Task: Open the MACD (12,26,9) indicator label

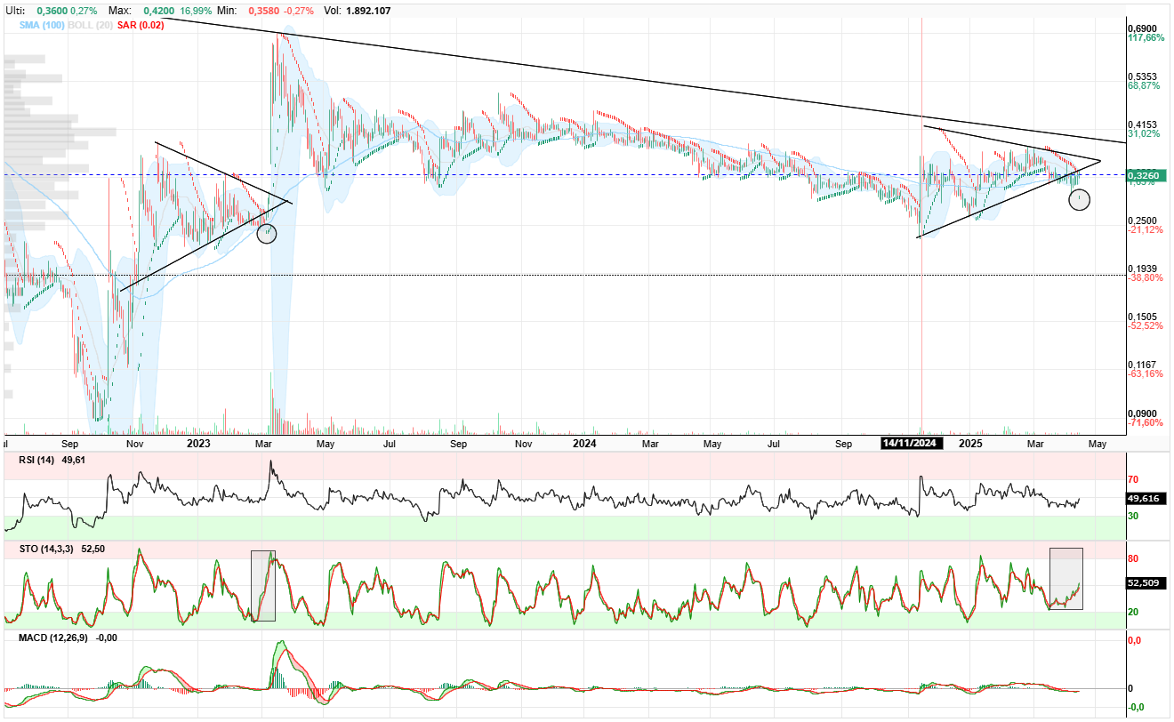Action: click(x=53, y=638)
